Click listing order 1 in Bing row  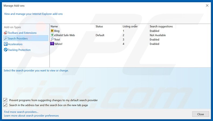[x=123, y=31]
